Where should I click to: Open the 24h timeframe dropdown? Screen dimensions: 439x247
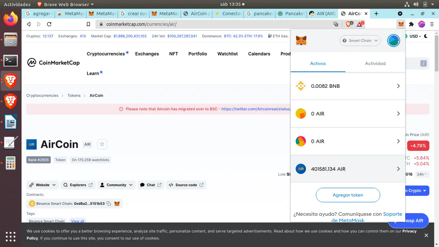click(x=422, y=174)
